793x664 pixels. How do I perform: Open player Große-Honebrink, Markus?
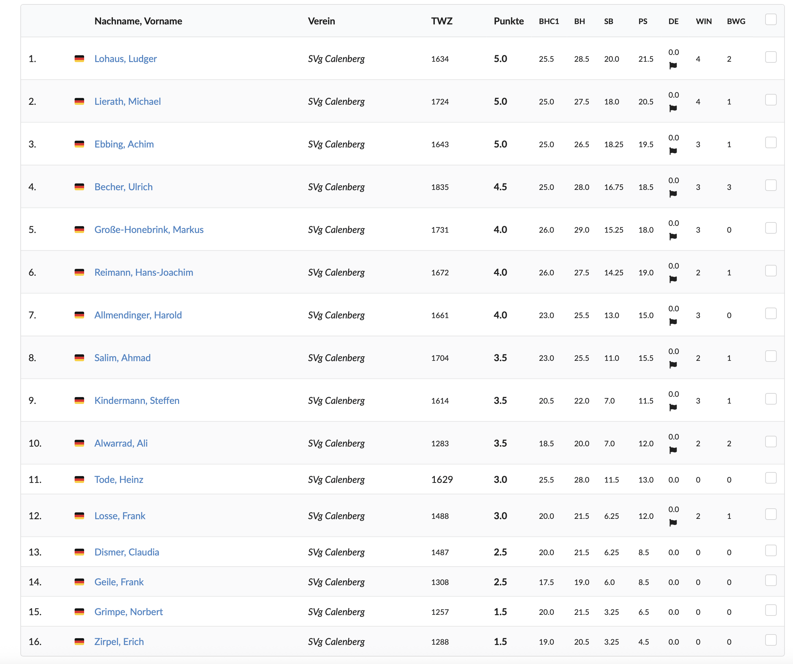(149, 230)
